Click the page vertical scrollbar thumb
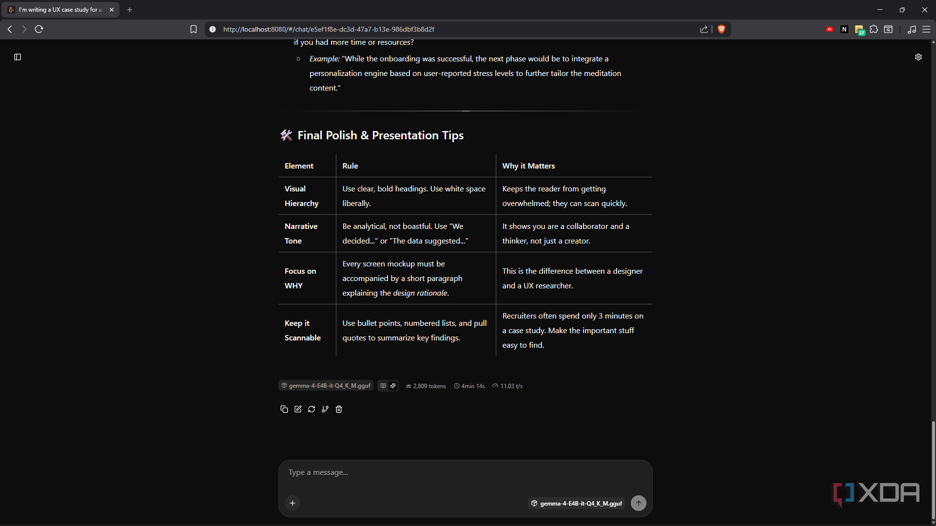Viewport: 936px width, 526px height. (x=933, y=470)
